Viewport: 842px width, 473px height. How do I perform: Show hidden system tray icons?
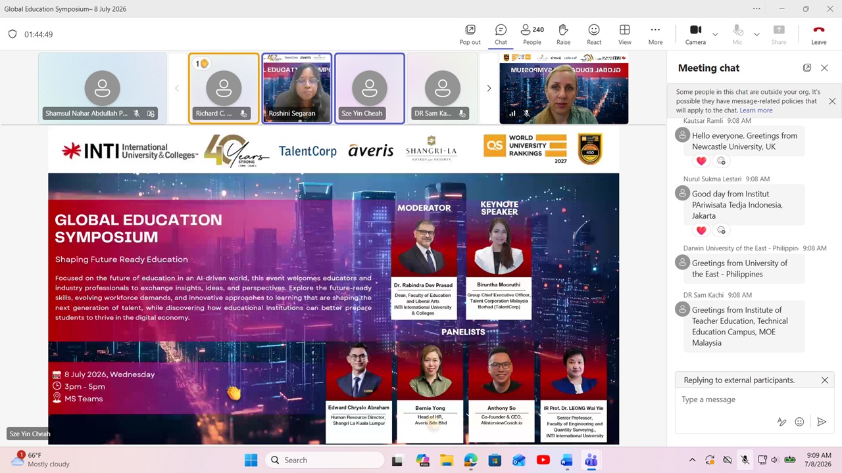pyautogui.click(x=692, y=460)
